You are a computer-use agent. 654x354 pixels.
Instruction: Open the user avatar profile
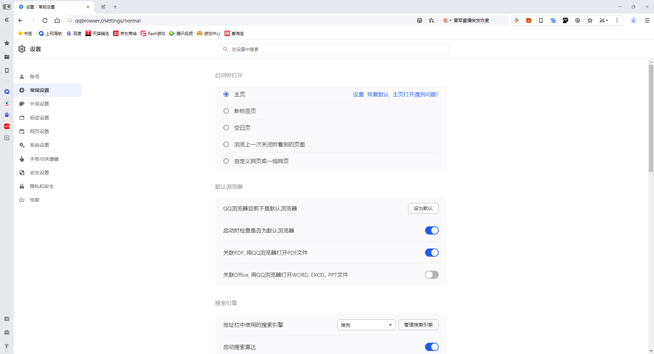634,20
